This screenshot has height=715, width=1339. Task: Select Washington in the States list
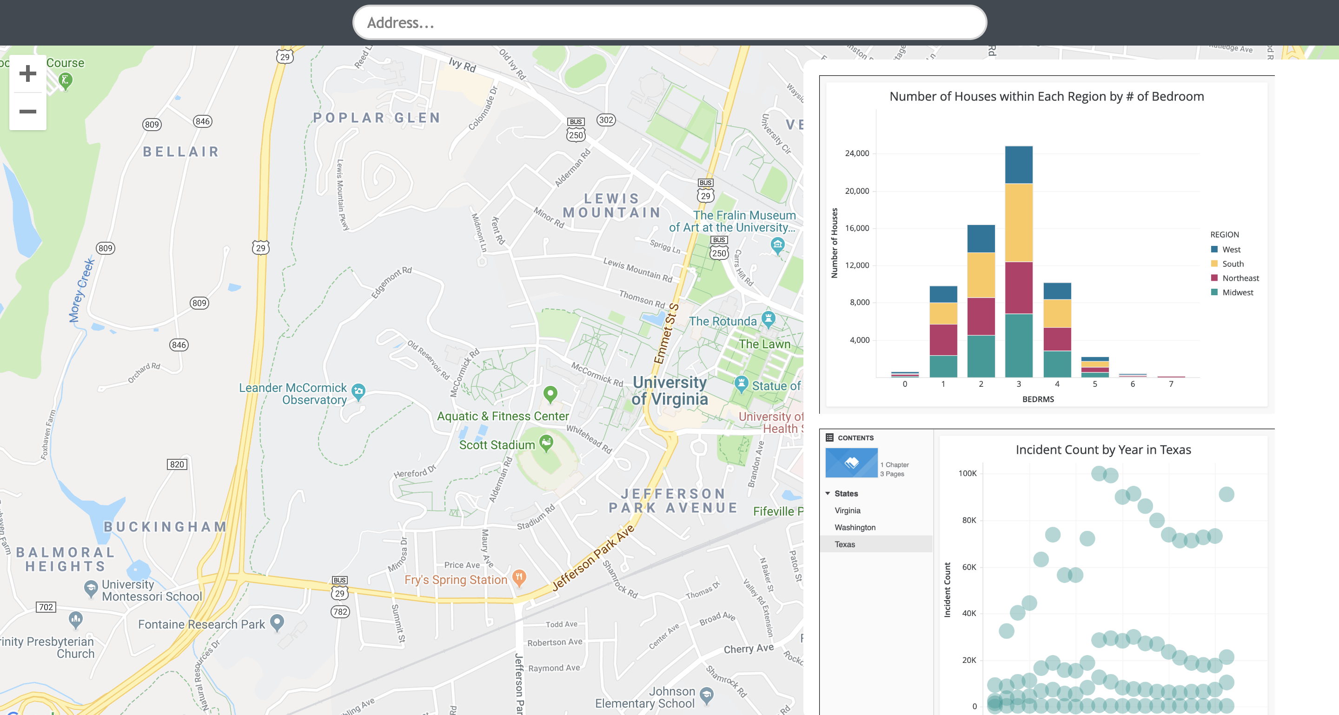coord(855,527)
